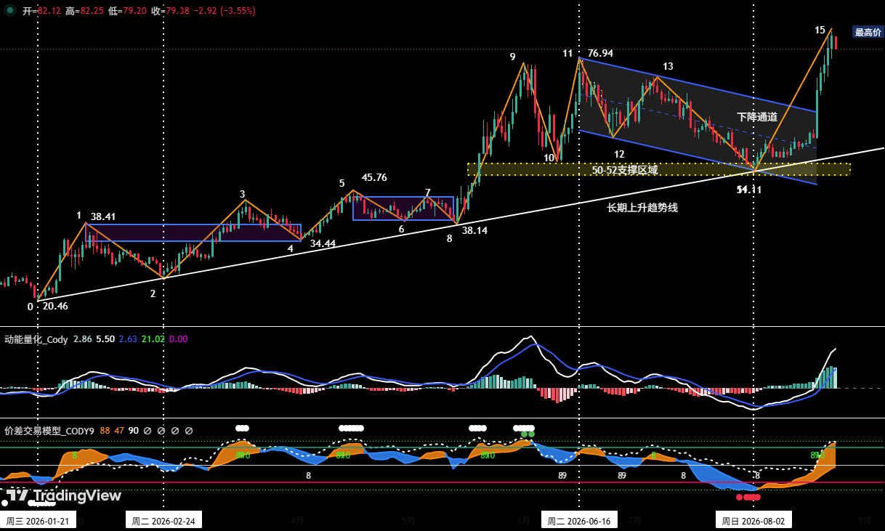The height and width of the screenshot is (531, 885).
Task: Click the white 90 value beside CODY9
Action: coord(134,431)
